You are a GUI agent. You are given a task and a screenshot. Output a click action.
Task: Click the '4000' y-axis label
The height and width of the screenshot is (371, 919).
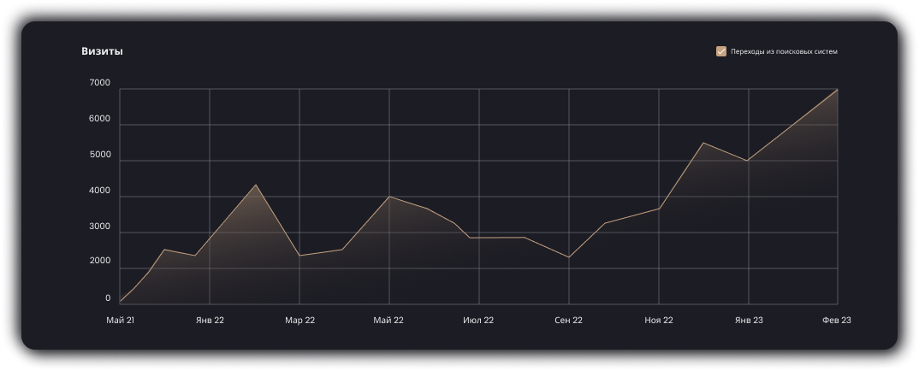click(99, 191)
